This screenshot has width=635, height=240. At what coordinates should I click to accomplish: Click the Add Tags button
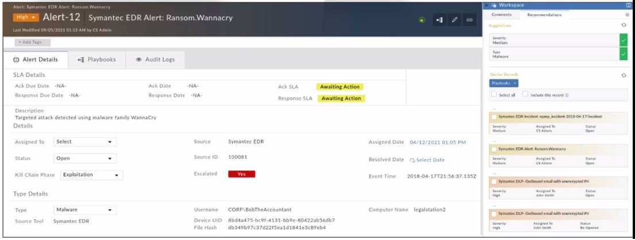pyautogui.click(x=33, y=42)
